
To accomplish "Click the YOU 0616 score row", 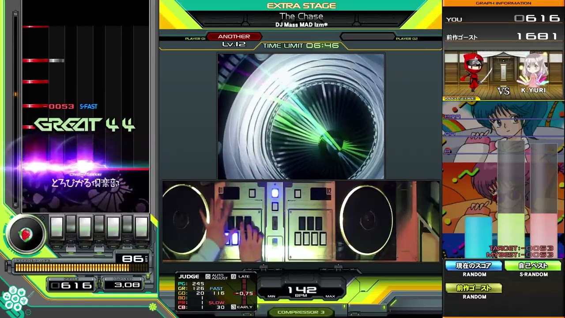I will coord(503,19).
